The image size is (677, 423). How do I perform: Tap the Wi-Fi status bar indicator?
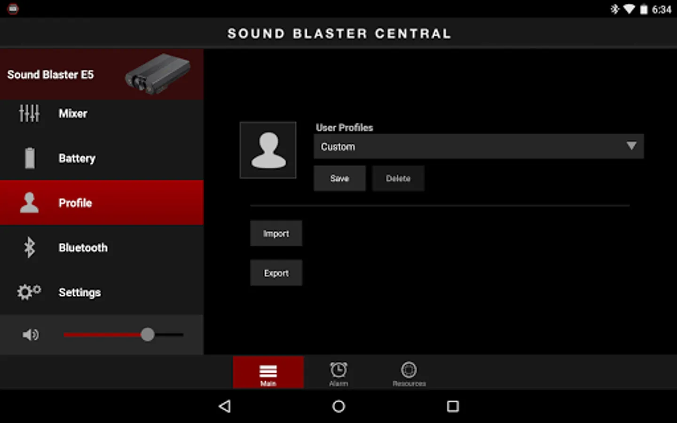[629, 9]
